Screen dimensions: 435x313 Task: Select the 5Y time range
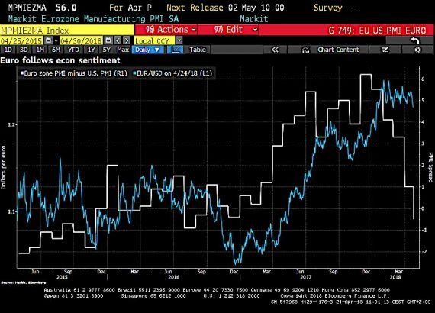[107, 50]
